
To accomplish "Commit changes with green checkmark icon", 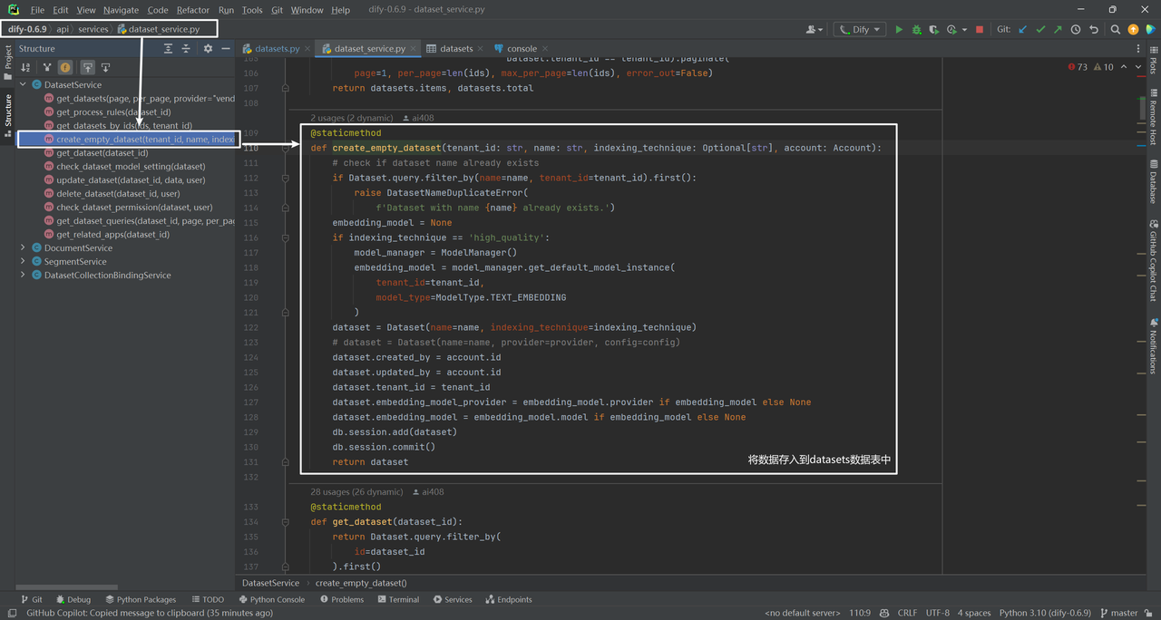I will click(x=1040, y=29).
